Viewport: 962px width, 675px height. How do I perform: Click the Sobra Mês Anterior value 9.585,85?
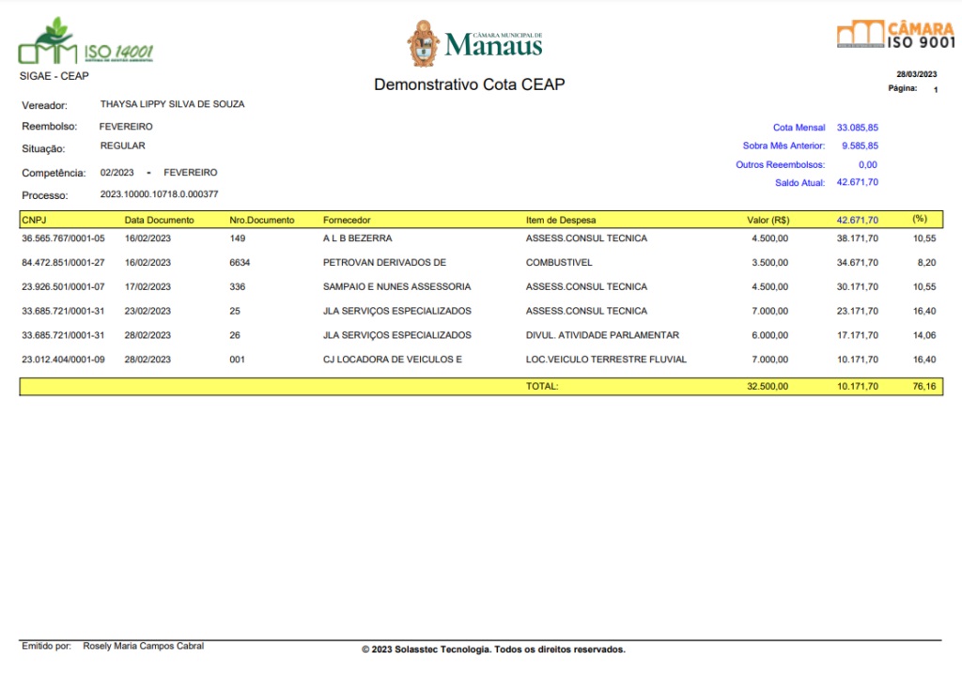click(x=860, y=146)
